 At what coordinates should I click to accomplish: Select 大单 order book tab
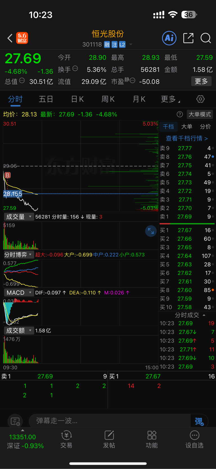coord(187,127)
